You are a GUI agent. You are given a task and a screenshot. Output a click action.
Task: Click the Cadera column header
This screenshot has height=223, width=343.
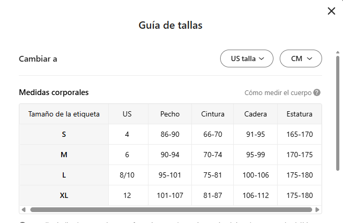click(256, 114)
